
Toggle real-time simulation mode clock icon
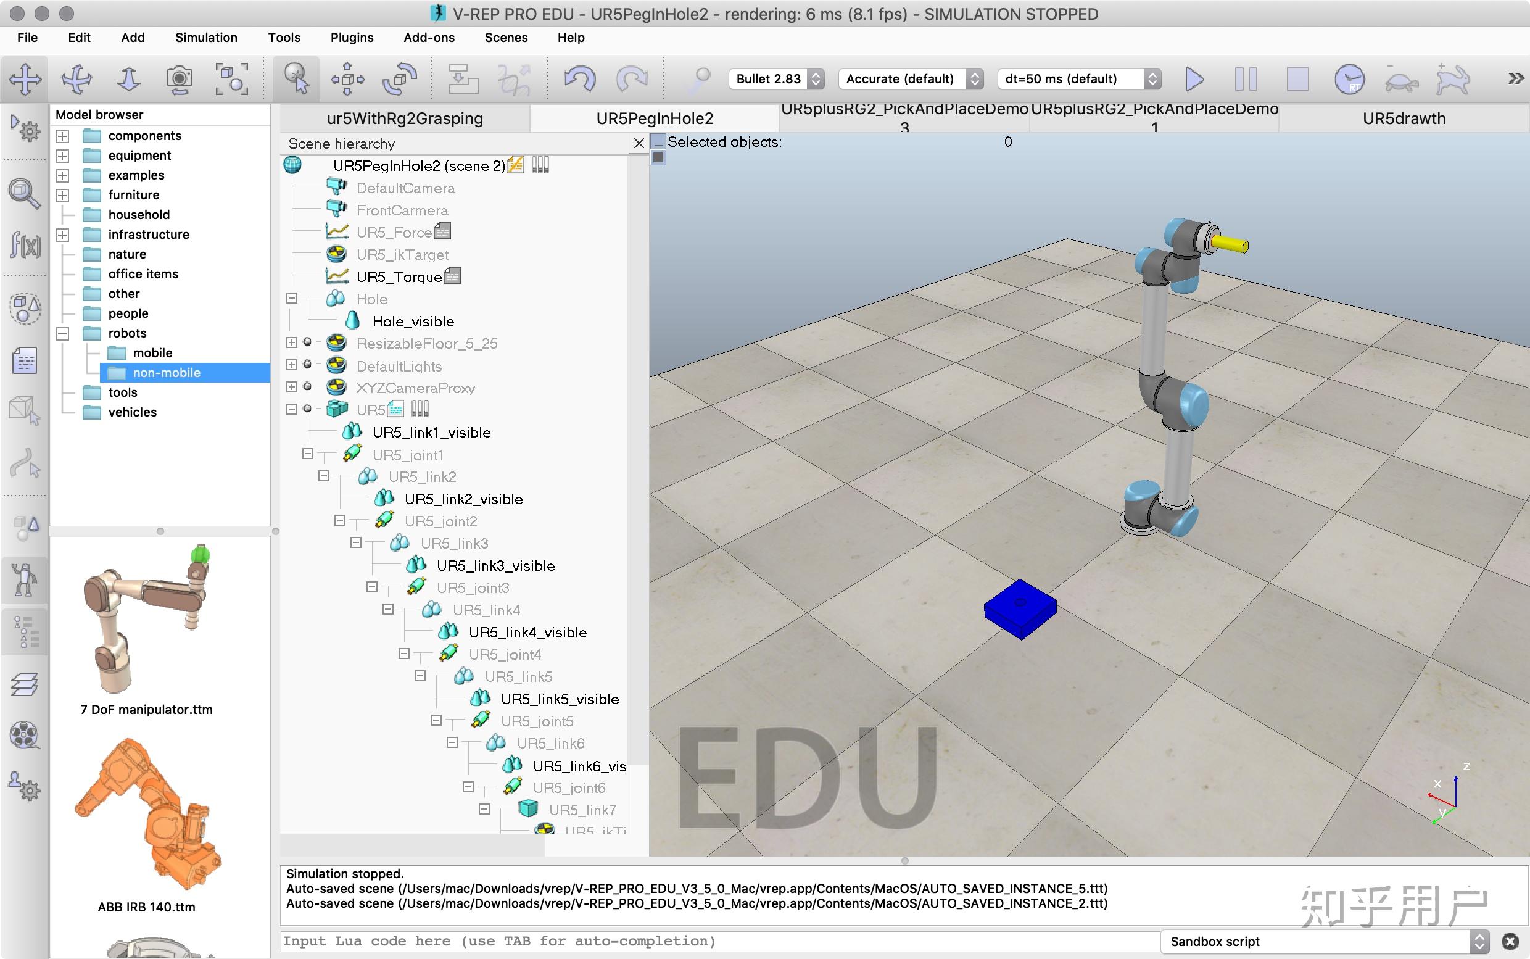coord(1349,79)
